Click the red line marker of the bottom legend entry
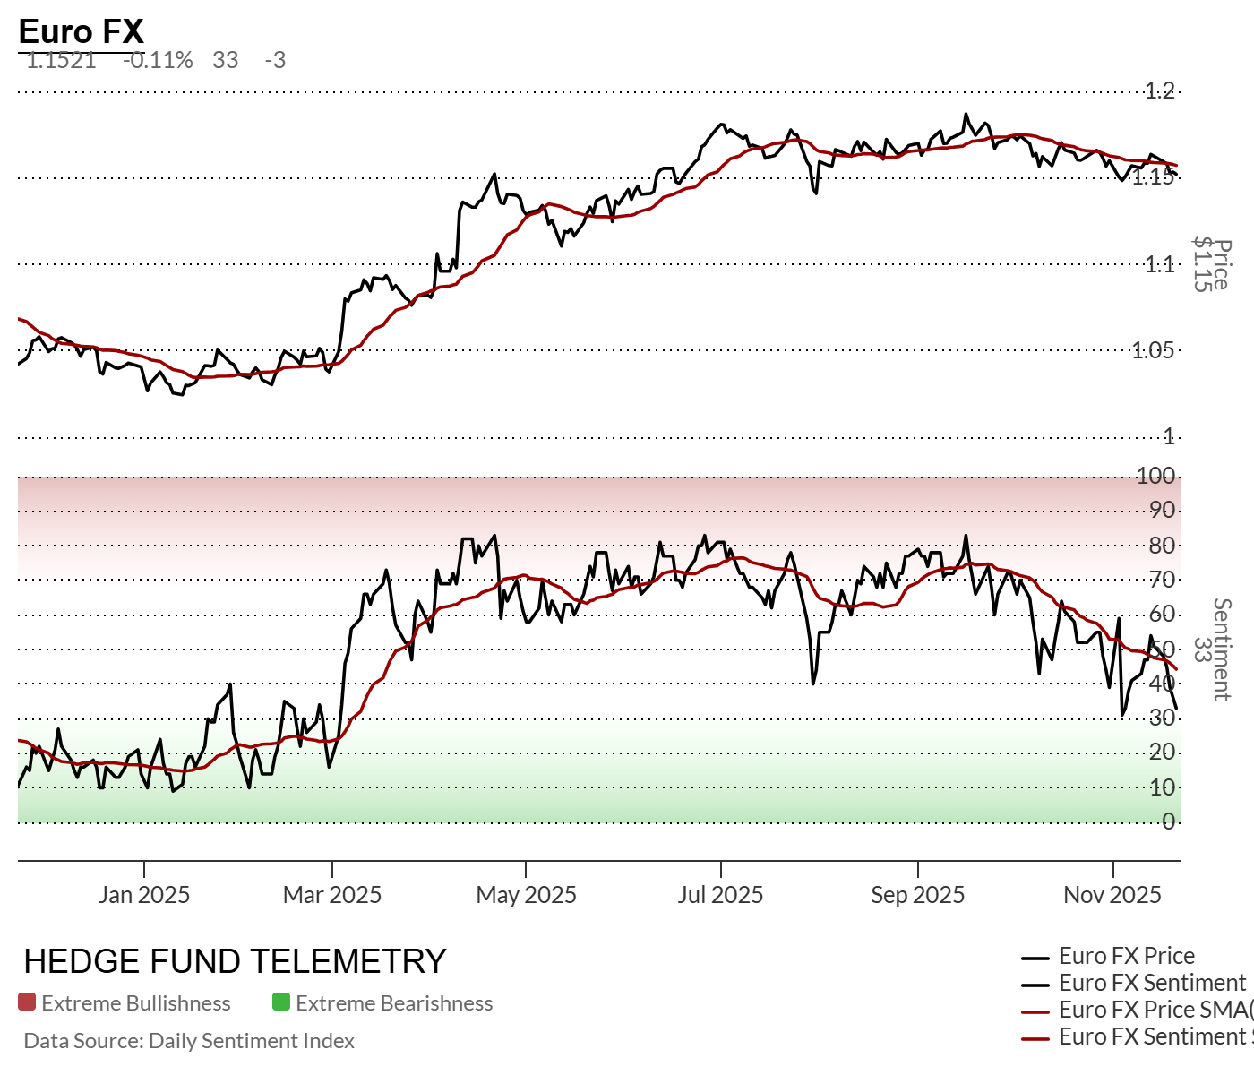This screenshot has height=1075, width=1254. (x=1035, y=1039)
